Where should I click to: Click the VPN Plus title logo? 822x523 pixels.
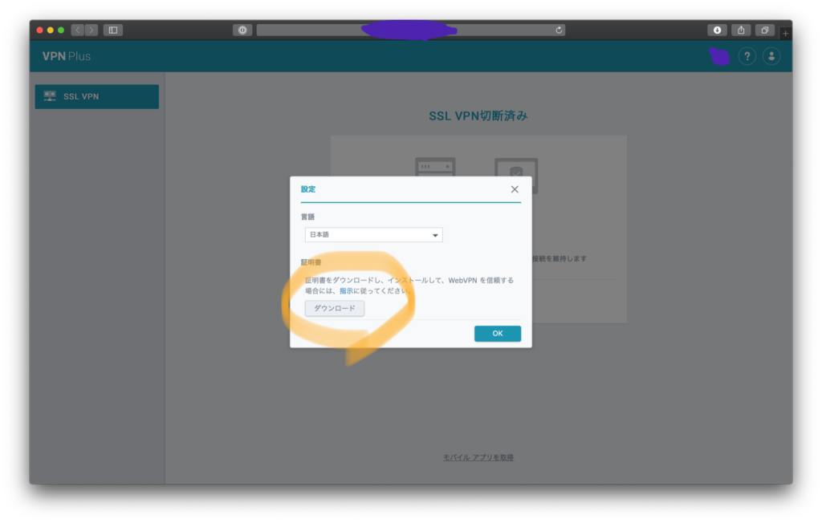click(x=67, y=56)
